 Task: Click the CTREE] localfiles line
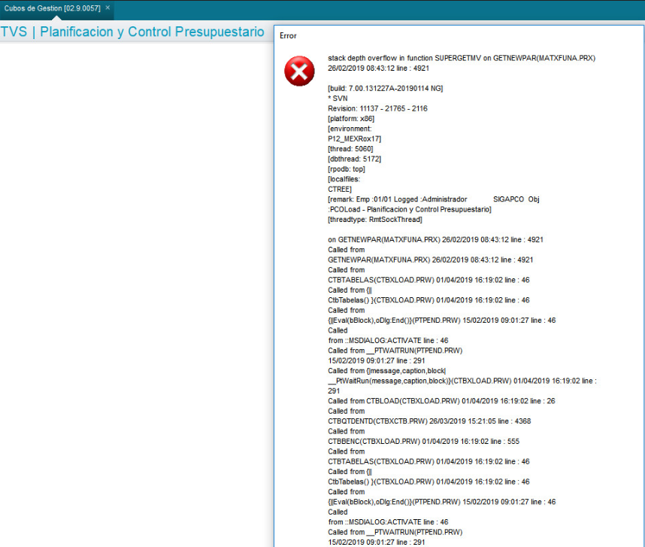(340, 190)
